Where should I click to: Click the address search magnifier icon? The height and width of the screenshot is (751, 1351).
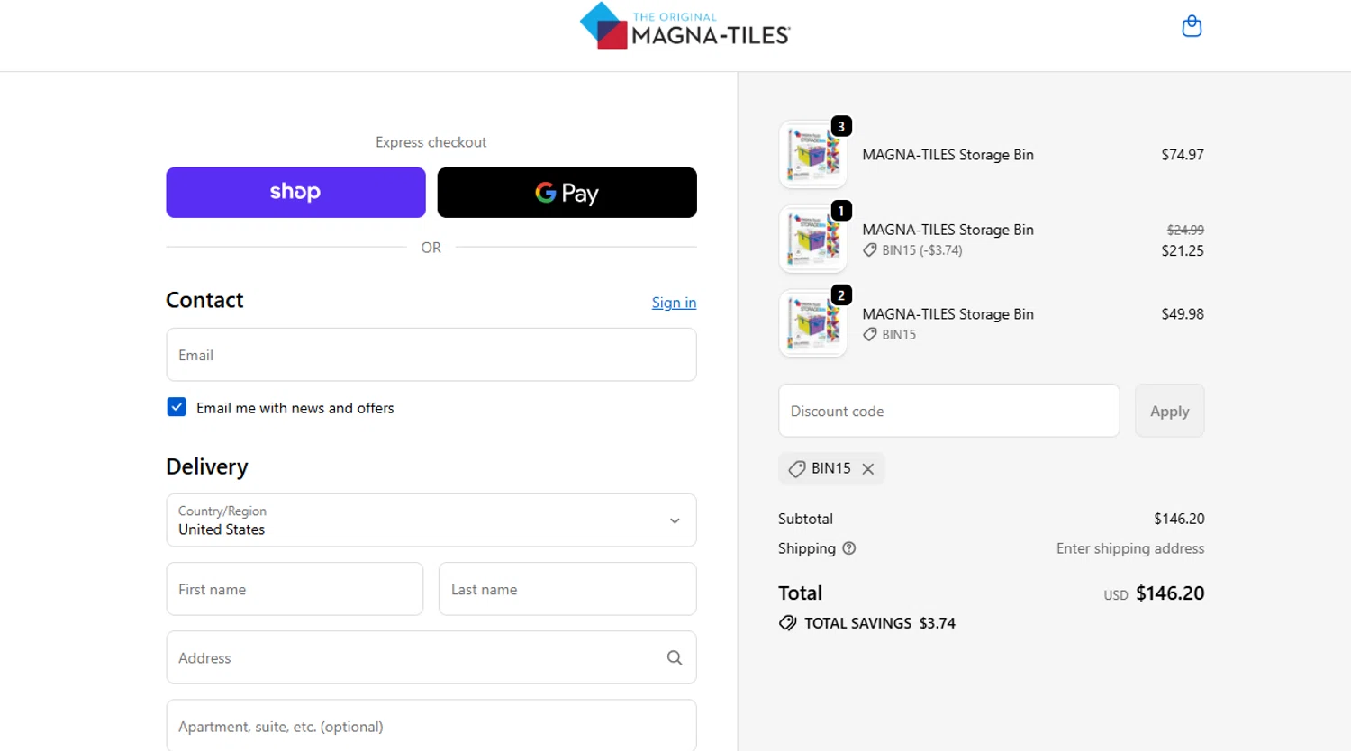[x=675, y=657]
